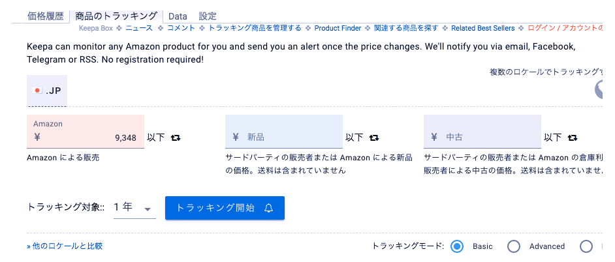Select the Basic tracking mode

click(x=457, y=246)
